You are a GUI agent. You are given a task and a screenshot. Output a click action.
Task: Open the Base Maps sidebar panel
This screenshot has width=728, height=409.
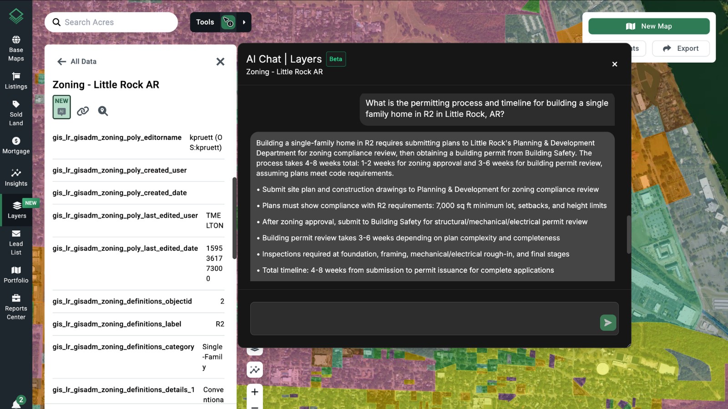coord(16,48)
